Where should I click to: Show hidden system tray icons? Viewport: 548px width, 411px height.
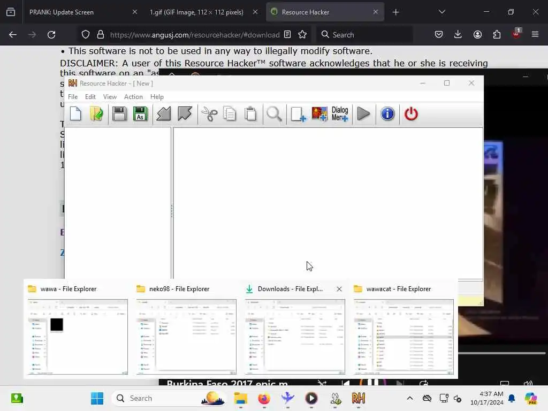(x=409, y=398)
